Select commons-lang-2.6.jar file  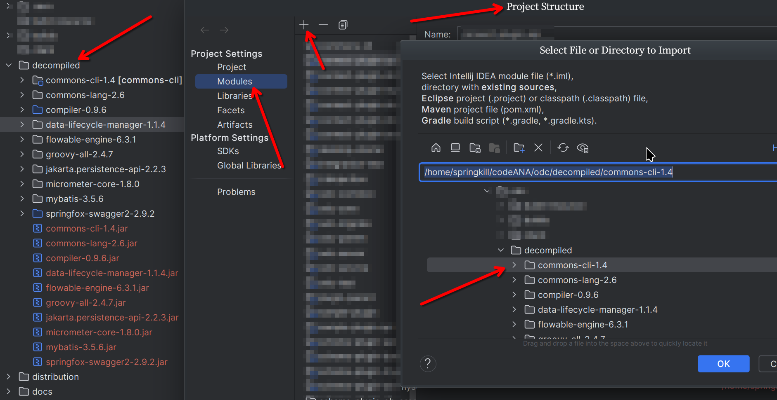coord(91,243)
